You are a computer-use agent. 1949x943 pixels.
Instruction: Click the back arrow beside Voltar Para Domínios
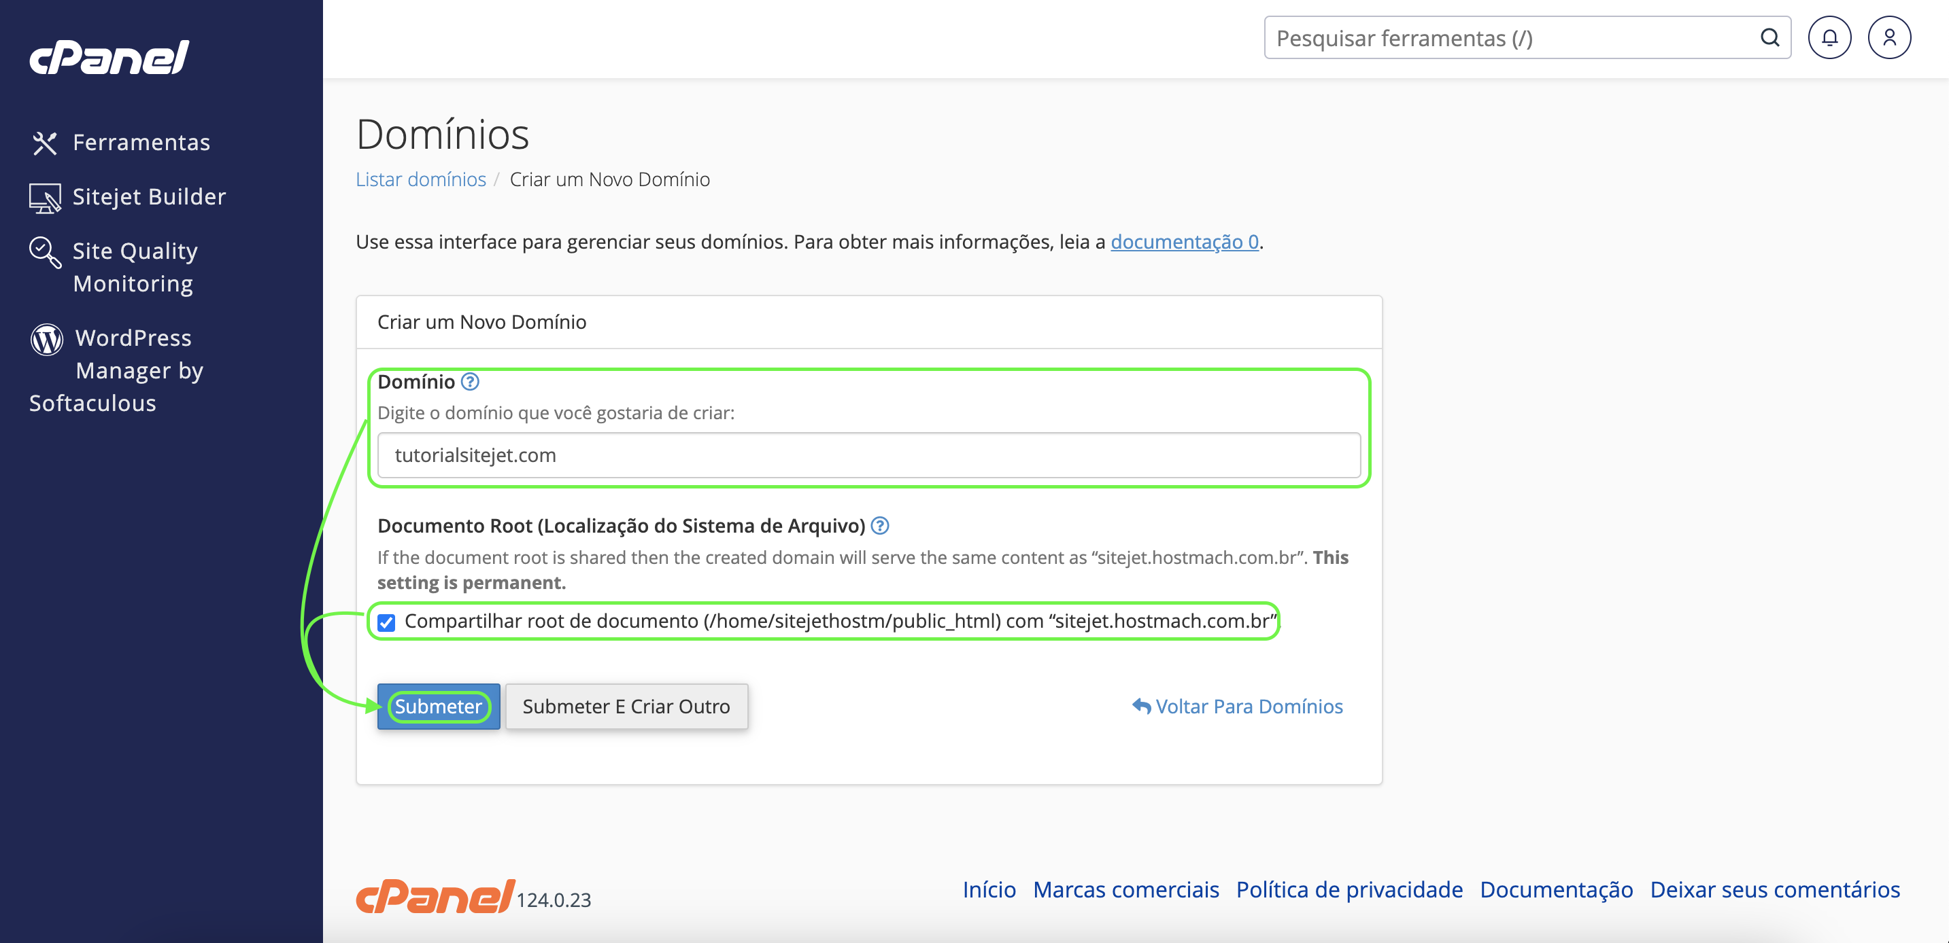coord(1141,706)
